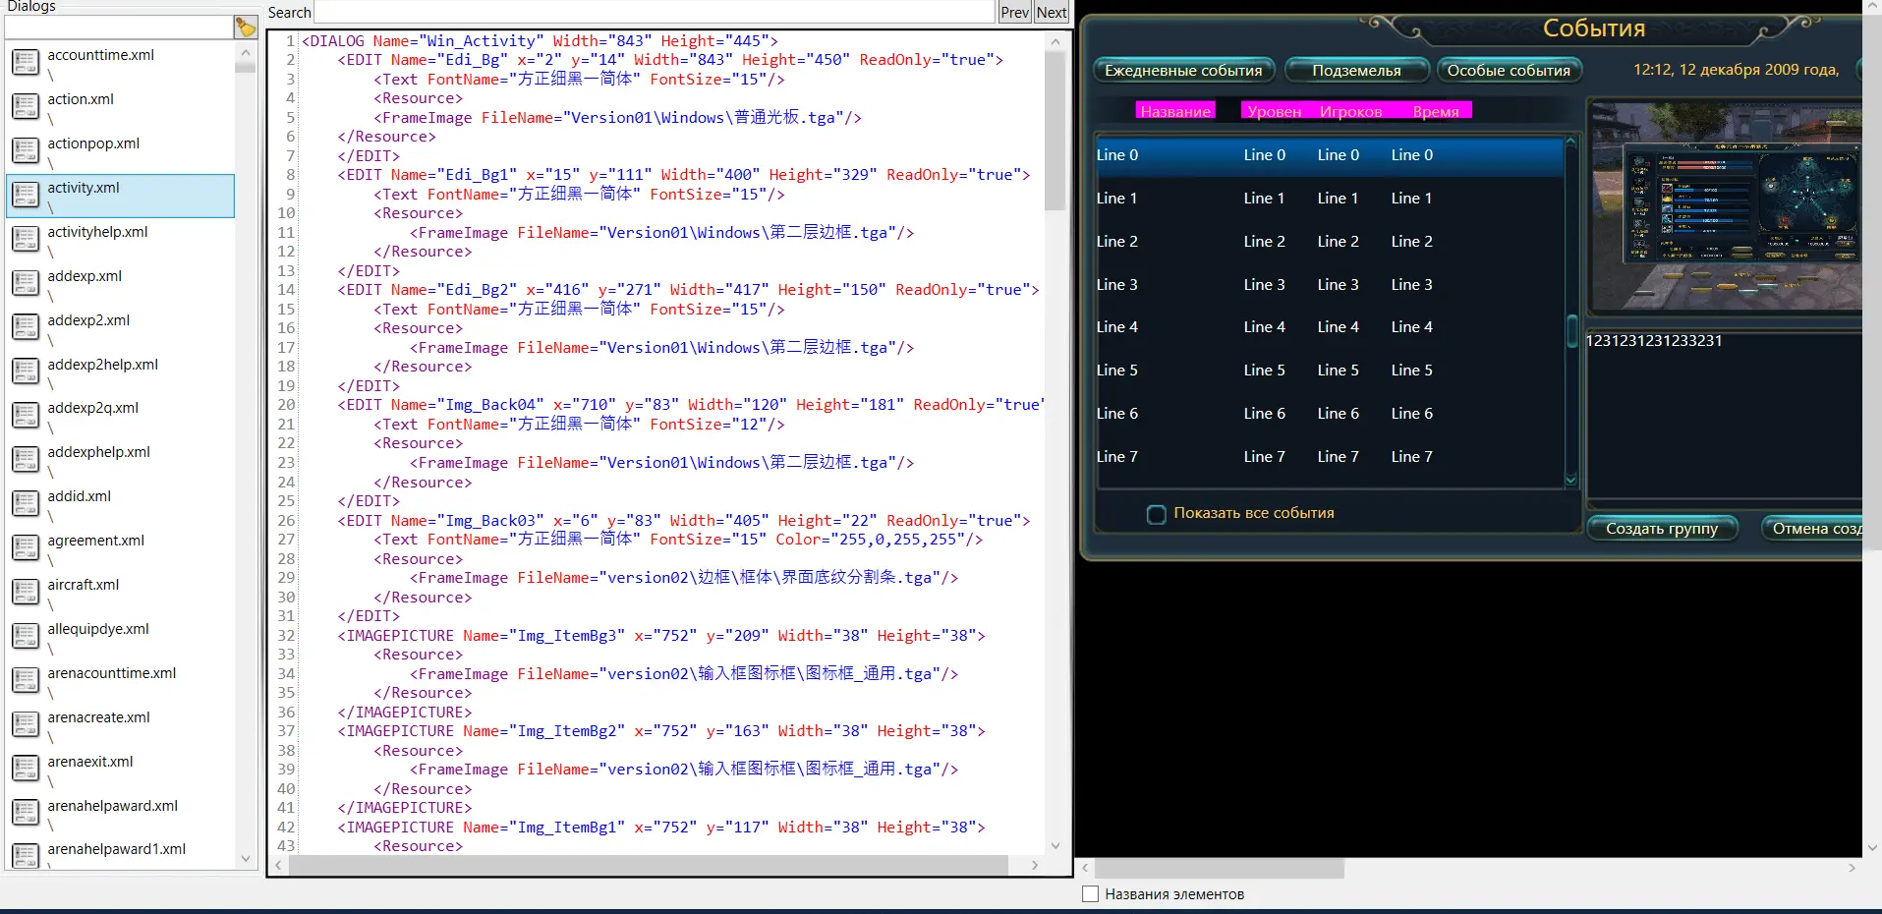This screenshot has height=914, width=1882.
Task: Enable the Названия элементов checkbox
Action: tap(1090, 894)
